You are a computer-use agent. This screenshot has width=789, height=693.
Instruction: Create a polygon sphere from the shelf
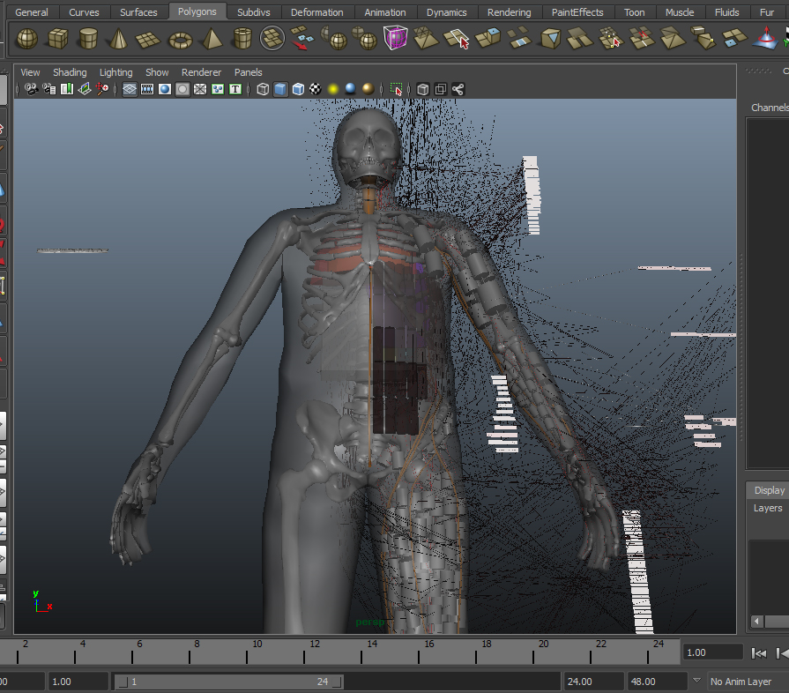[27, 40]
